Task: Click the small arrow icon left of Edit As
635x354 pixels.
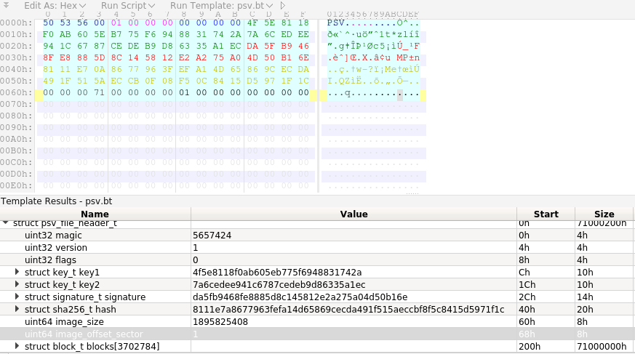Action: pos(8,5)
